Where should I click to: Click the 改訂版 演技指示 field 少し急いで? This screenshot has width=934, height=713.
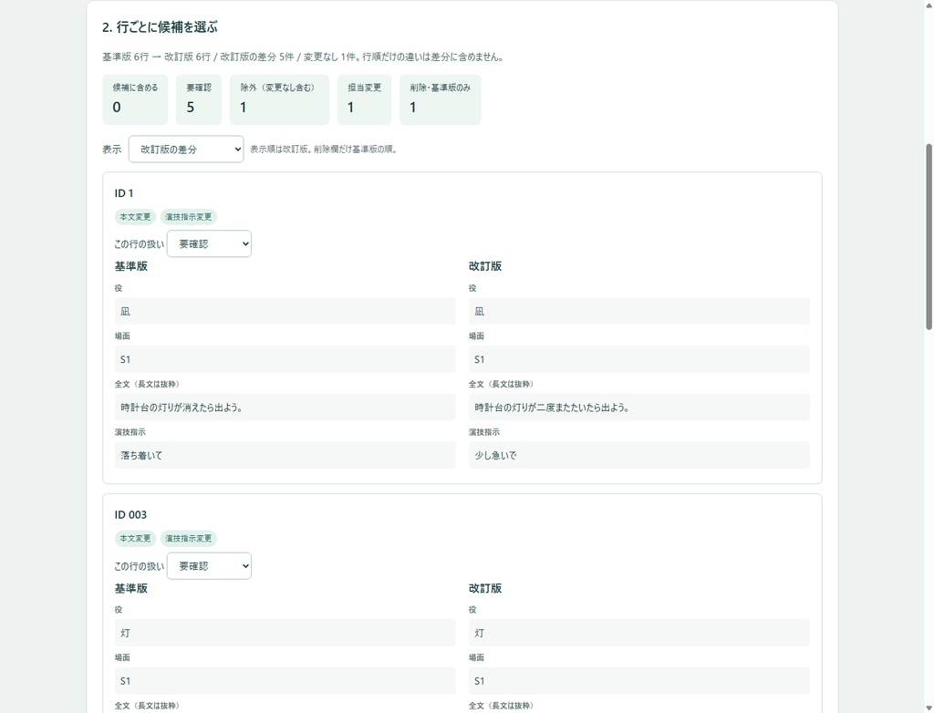[639, 455]
